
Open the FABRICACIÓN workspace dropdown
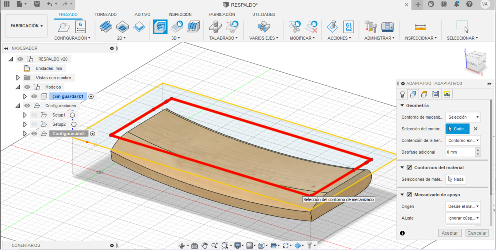coord(26,26)
